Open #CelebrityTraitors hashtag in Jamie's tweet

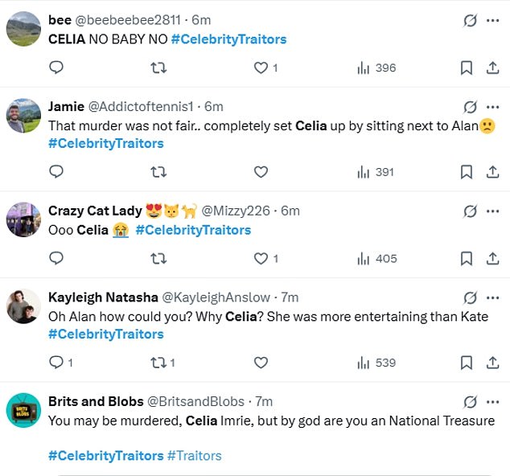tap(105, 143)
